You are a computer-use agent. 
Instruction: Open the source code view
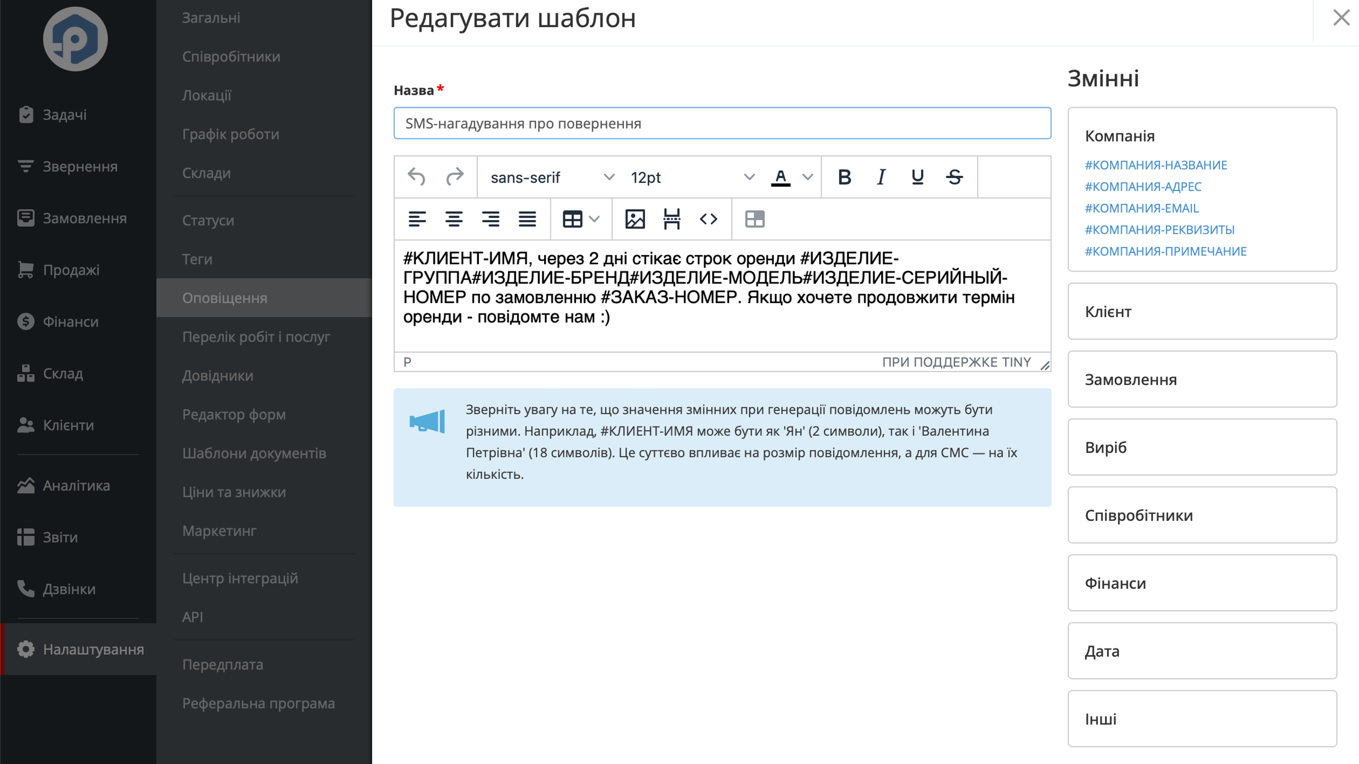[709, 219]
